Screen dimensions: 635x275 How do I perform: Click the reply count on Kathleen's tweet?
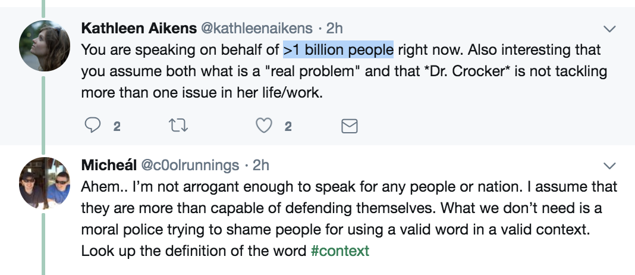[x=117, y=126]
